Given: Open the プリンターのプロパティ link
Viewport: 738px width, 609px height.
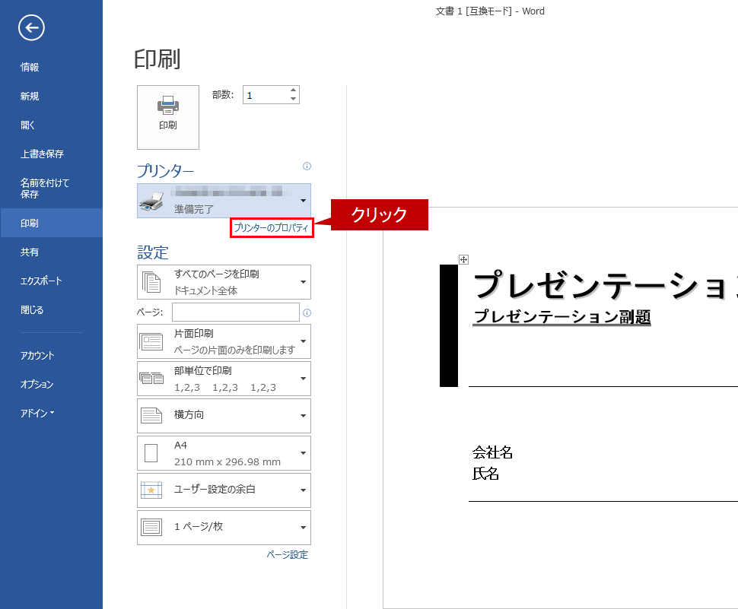Looking at the screenshot, I should point(272,228).
